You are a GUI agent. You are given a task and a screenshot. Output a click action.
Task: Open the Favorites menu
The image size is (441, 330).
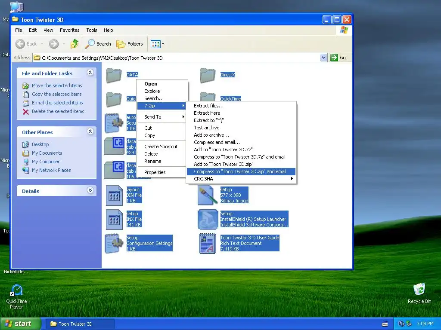point(69,30)
